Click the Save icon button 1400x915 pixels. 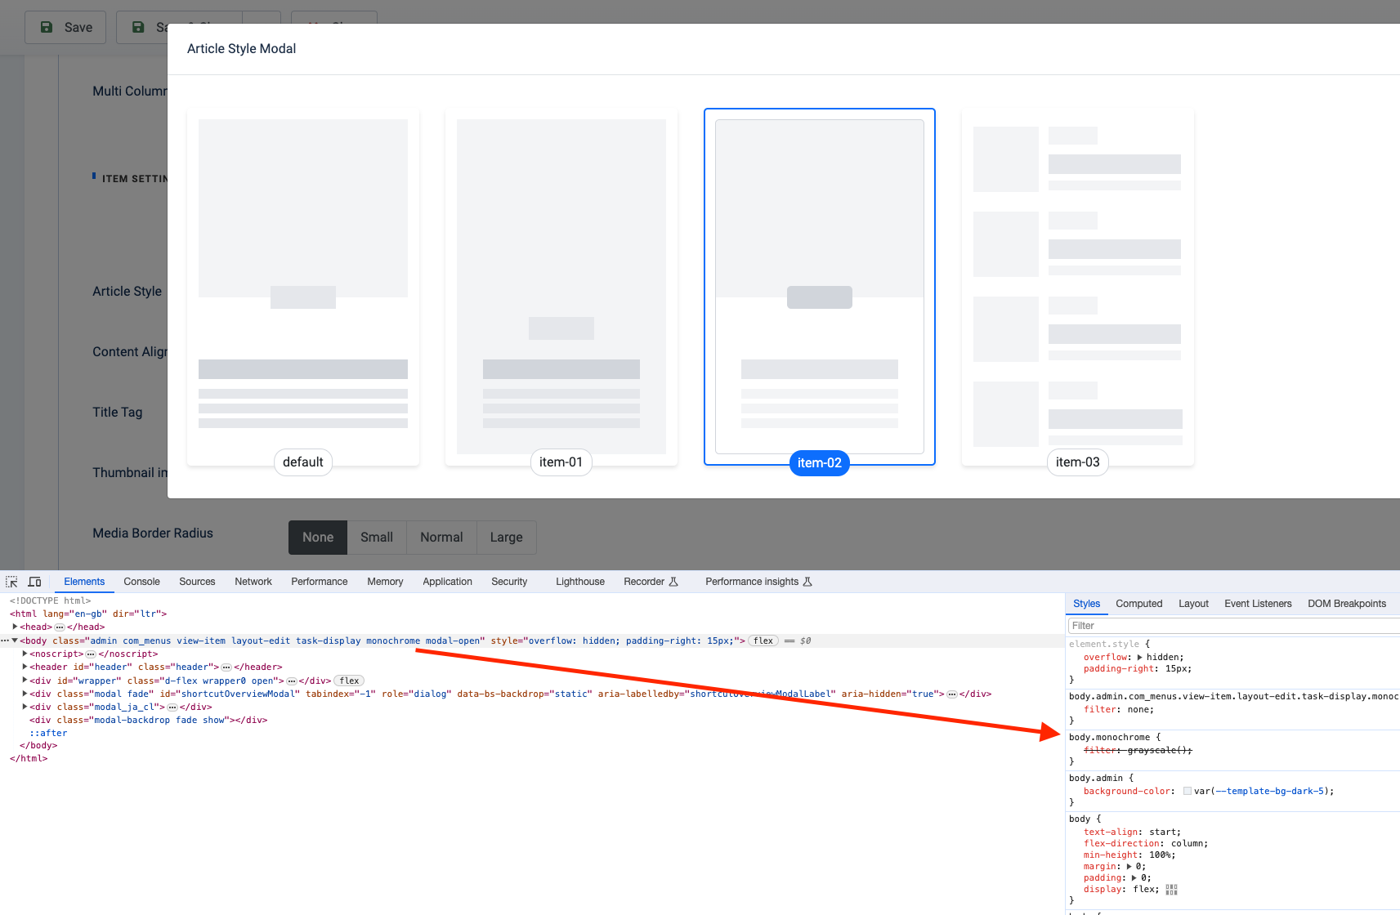pyautogui.click(x=65, y=27)
